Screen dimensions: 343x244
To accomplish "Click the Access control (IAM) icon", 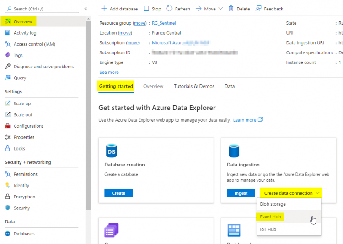I will tap(8, 44).
